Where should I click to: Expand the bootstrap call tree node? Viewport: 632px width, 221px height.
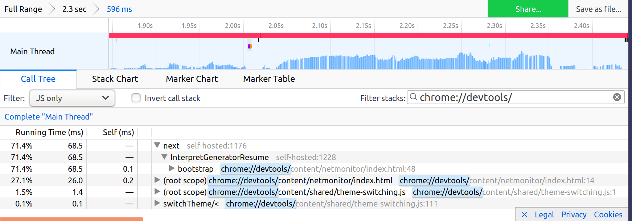172,168
